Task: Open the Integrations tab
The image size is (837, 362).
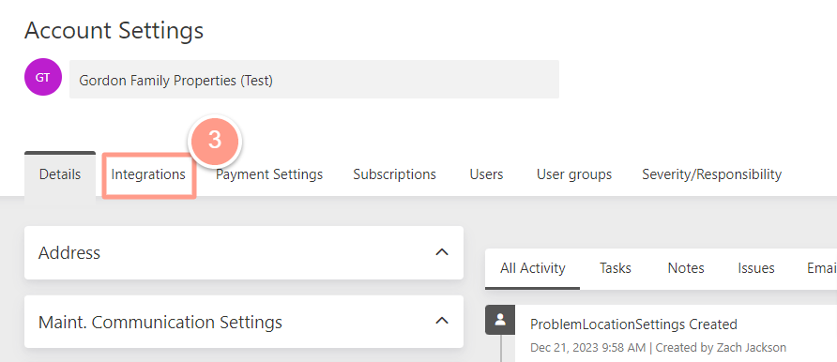Action: coord(148,174)
